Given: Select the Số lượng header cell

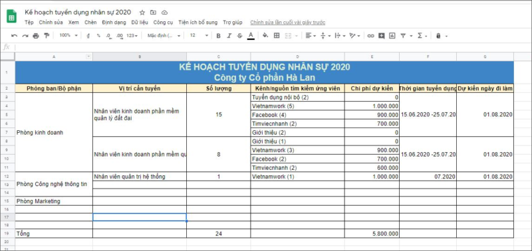Looking at the screenshot, I should point(219,88).
